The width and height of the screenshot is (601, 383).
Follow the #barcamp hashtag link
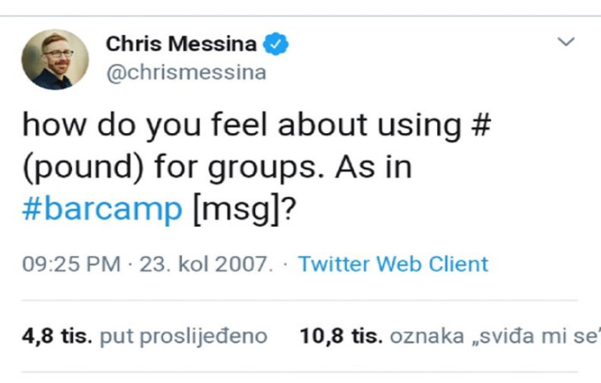(101, 210)
